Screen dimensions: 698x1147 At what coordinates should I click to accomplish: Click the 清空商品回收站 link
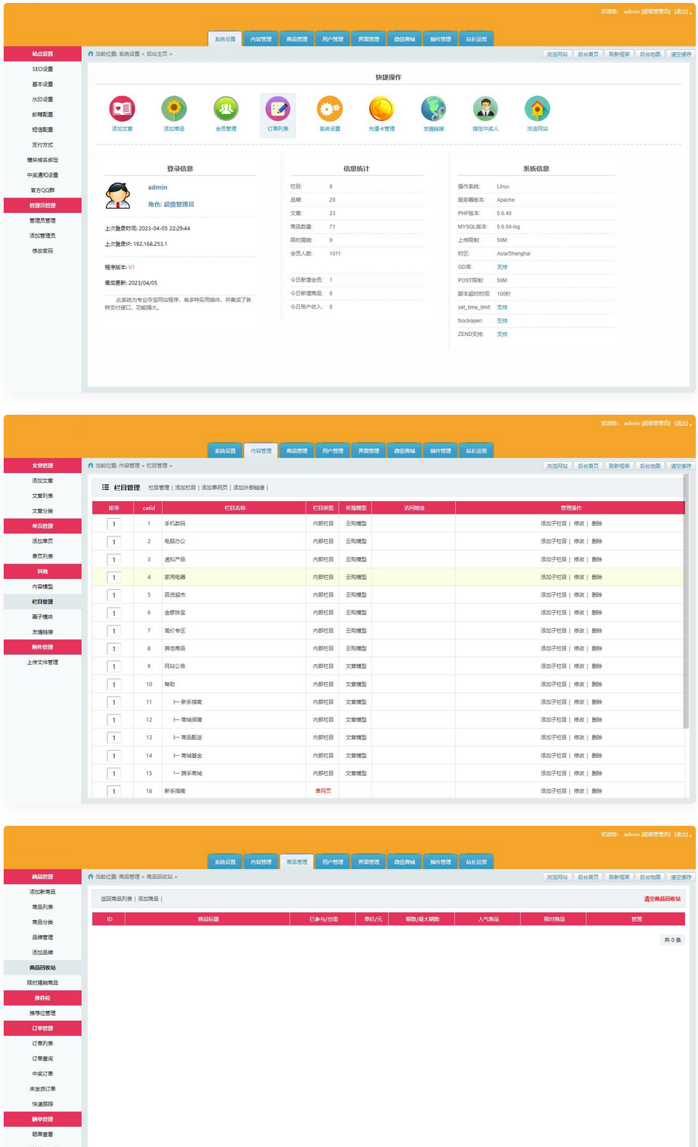click(x=662, y=899)
